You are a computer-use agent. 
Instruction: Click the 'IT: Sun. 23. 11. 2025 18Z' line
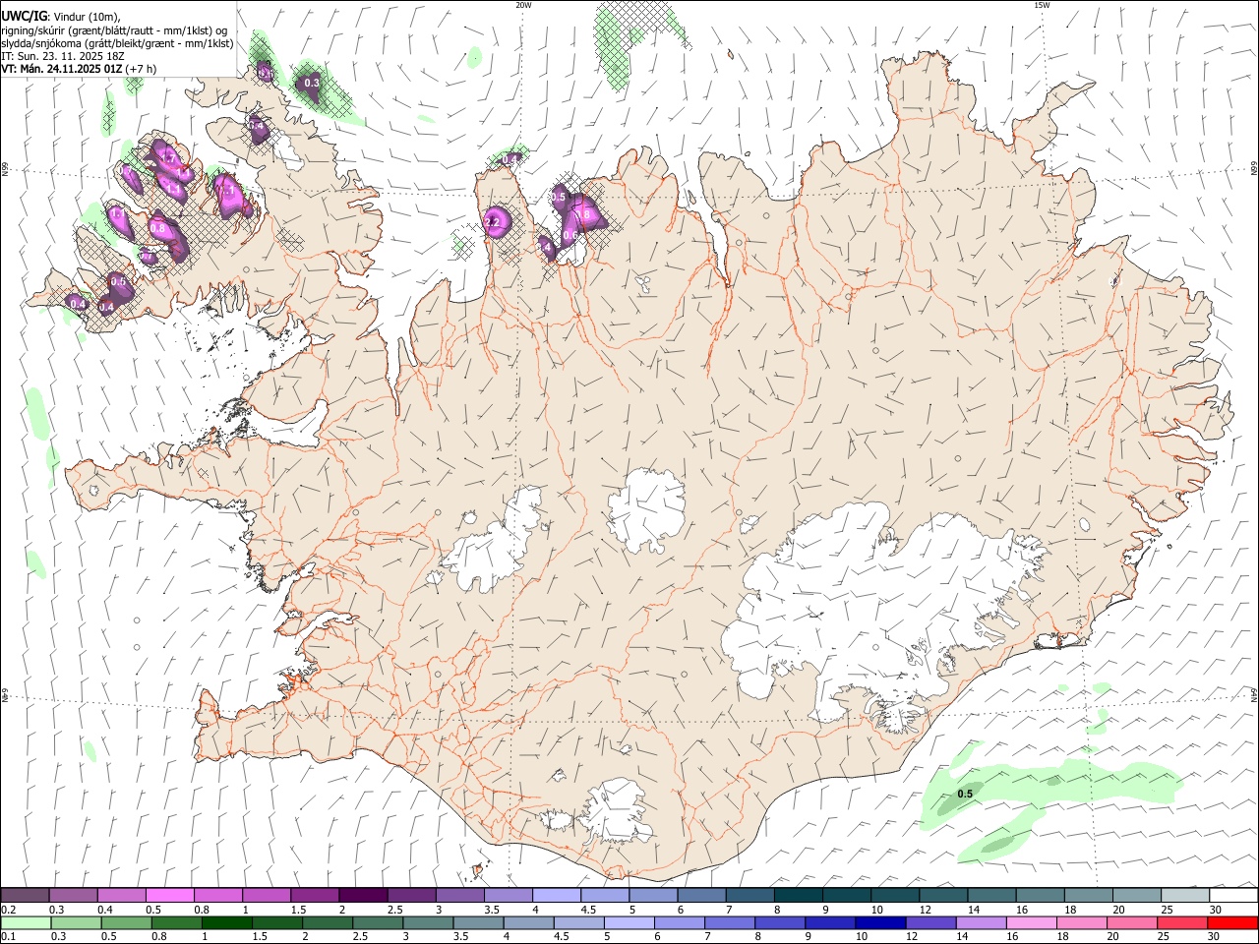[x=62, y=56]
